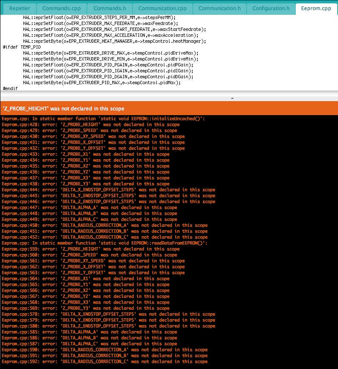Click the readDataFromEEPROM() function message in console
The height and width of the screenshot is (369, 338).
104,243
